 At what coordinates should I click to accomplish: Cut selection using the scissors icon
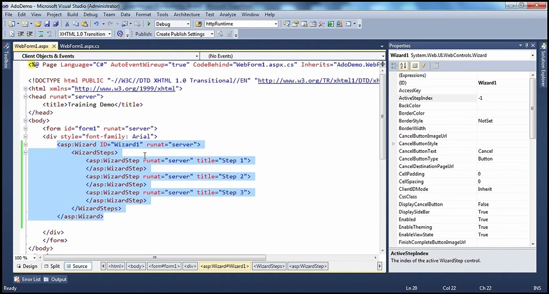[67, 24]
